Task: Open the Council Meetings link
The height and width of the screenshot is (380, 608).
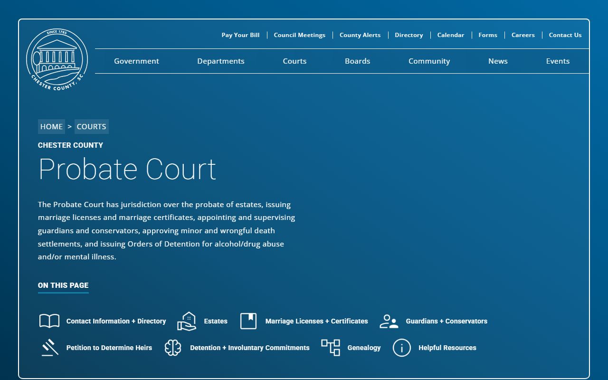Action: pyautogui.click(x=300, y=35)
